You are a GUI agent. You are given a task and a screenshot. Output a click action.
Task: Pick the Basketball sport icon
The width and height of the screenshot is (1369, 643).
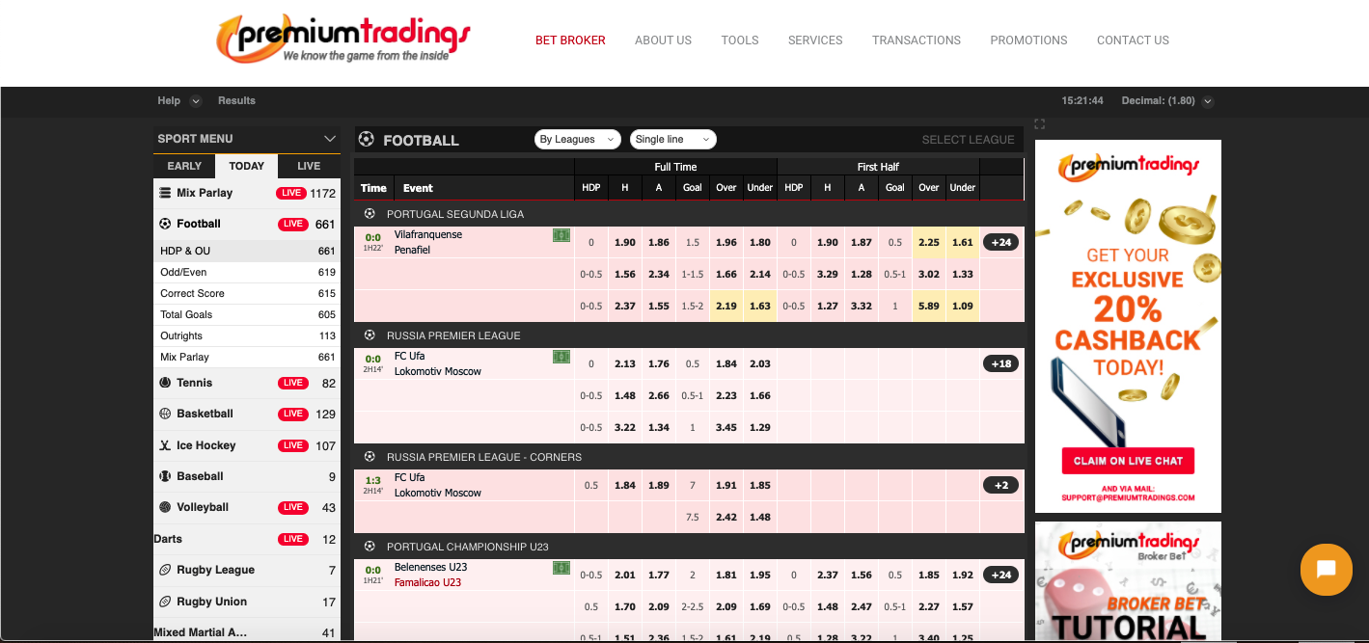(165, 414)
